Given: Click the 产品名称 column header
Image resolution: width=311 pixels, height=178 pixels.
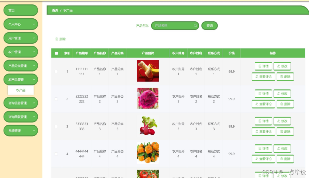Looking at the screenshot, I should pos(100,53).
